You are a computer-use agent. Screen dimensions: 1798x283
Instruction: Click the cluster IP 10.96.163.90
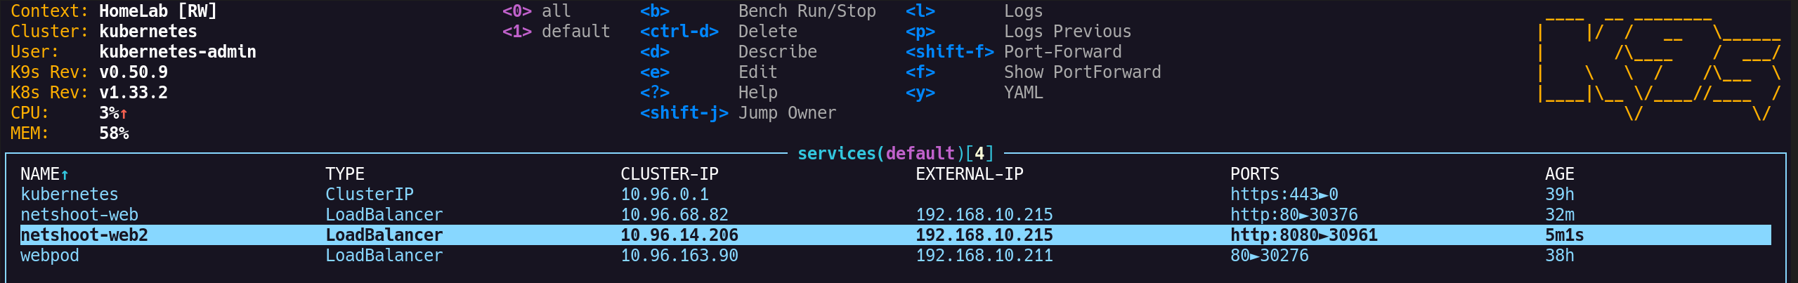click(679, 256)
